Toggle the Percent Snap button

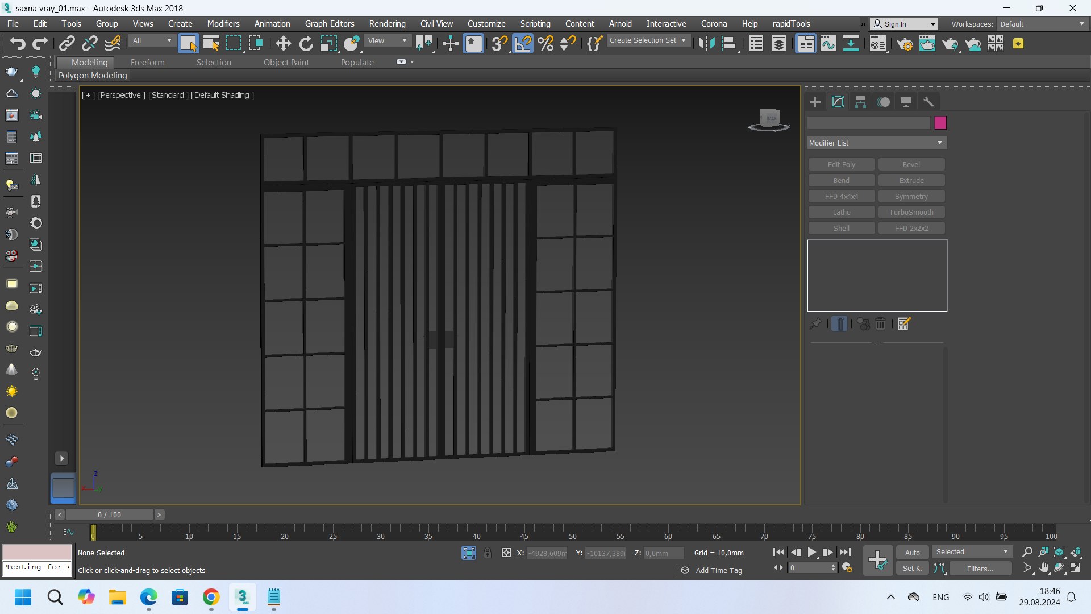[x=545, y=44]
